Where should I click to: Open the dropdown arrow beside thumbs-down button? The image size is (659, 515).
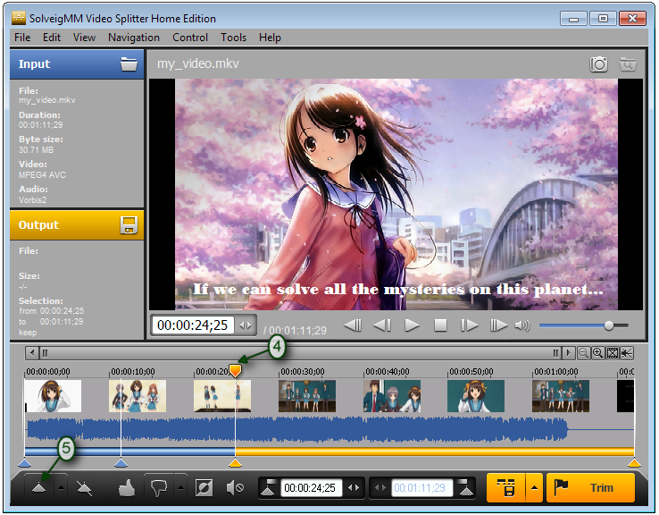(x=182, y=487)
